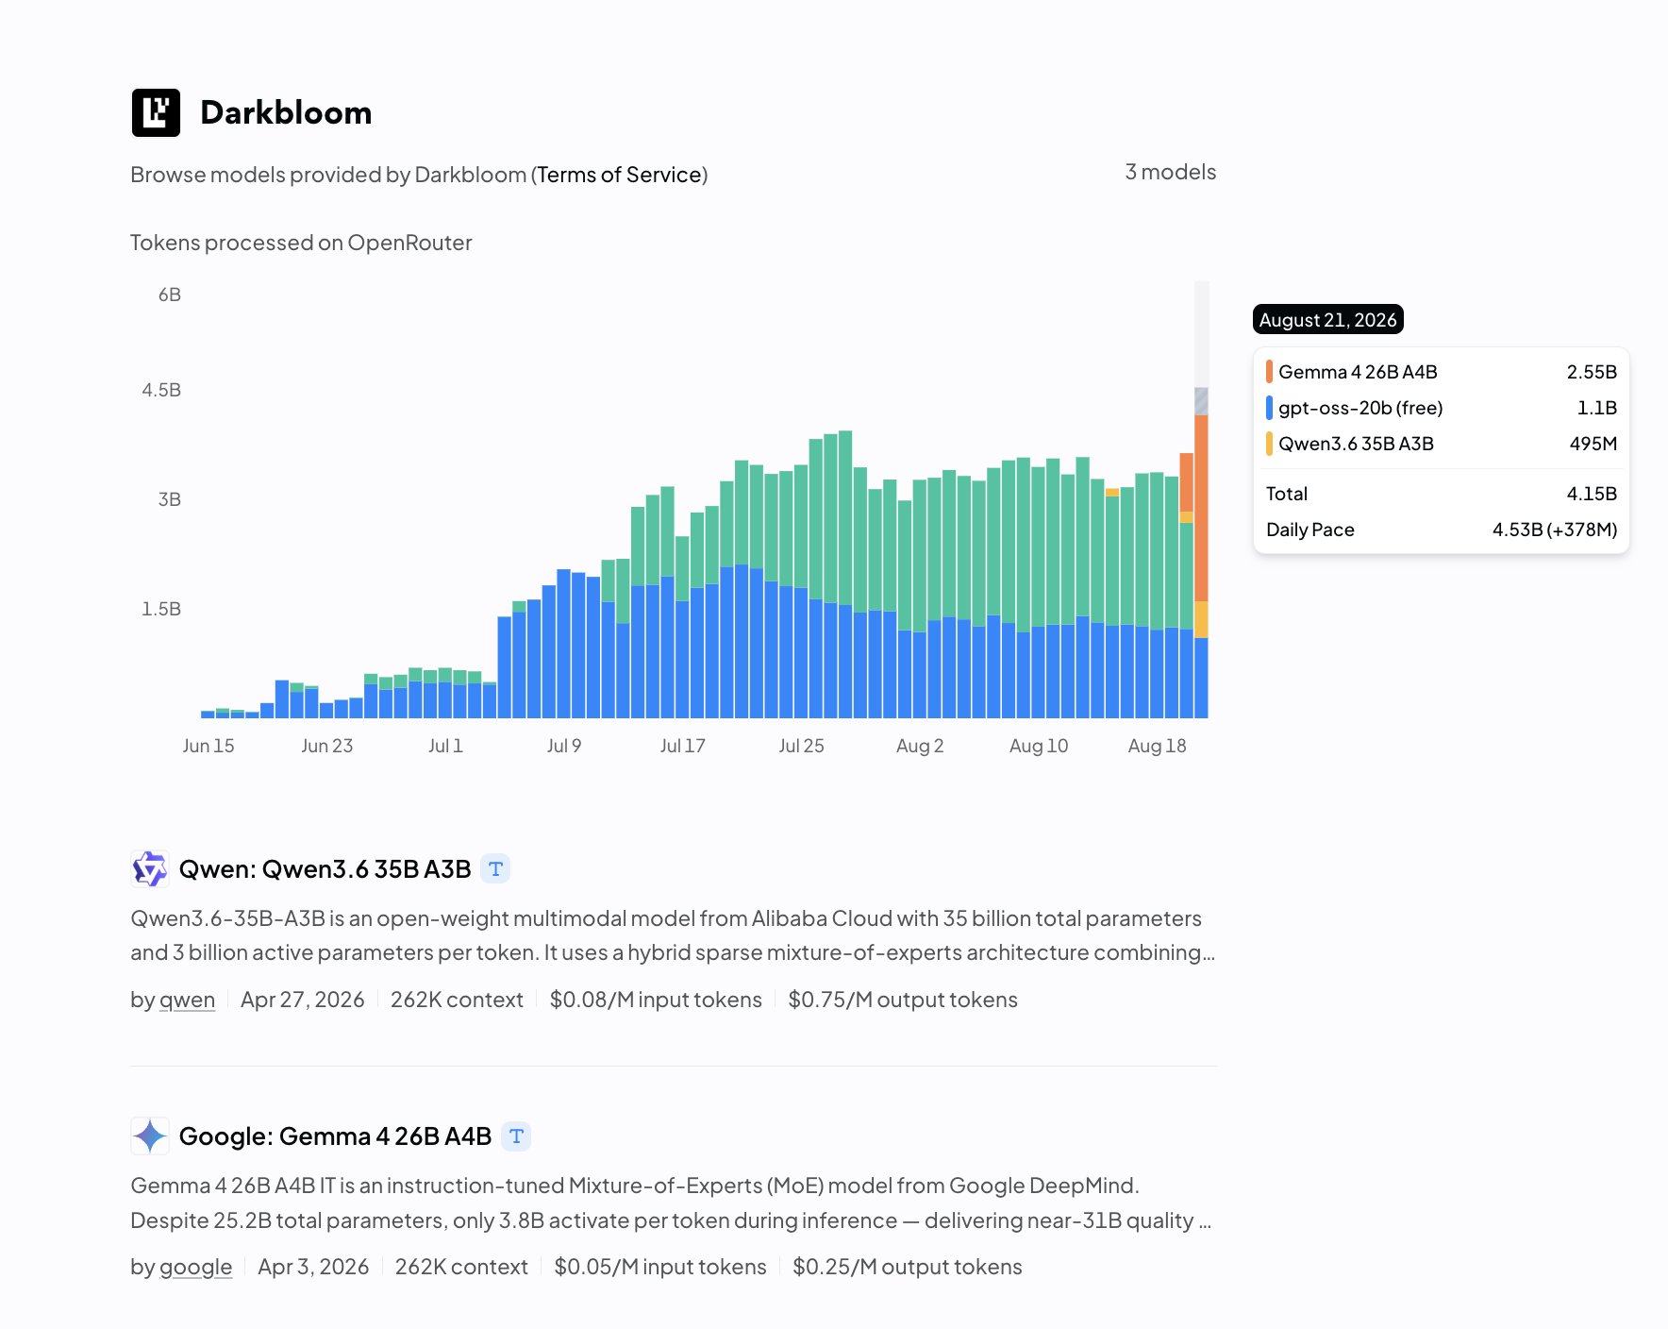Click the Jun 15 axis label
Image resolution: width=1668 pixels, height=1329 pixels.
pos(208,746)
